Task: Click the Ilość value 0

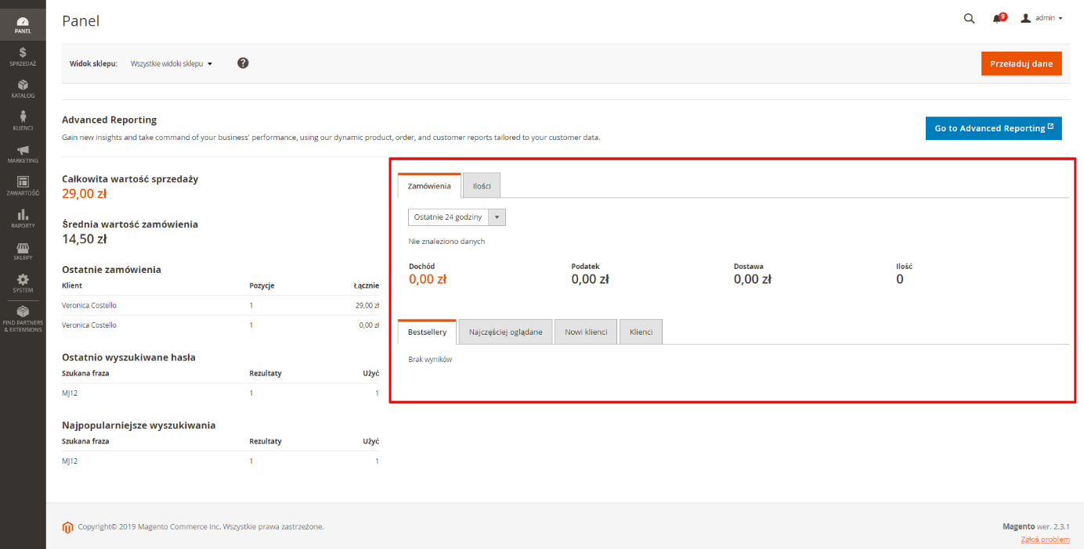Action: (x=900, y=279)
